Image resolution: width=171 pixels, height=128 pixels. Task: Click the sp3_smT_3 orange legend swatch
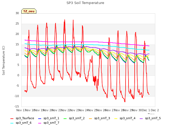click(91, 118)
